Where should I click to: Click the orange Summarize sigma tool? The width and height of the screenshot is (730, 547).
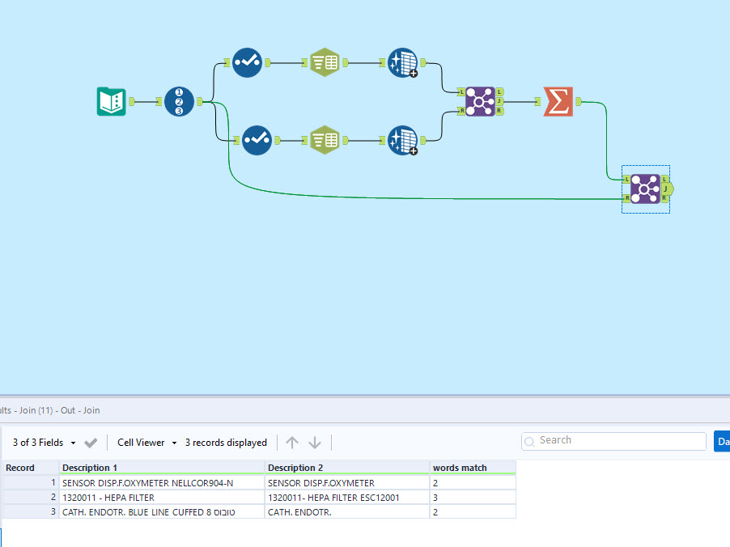558,101
